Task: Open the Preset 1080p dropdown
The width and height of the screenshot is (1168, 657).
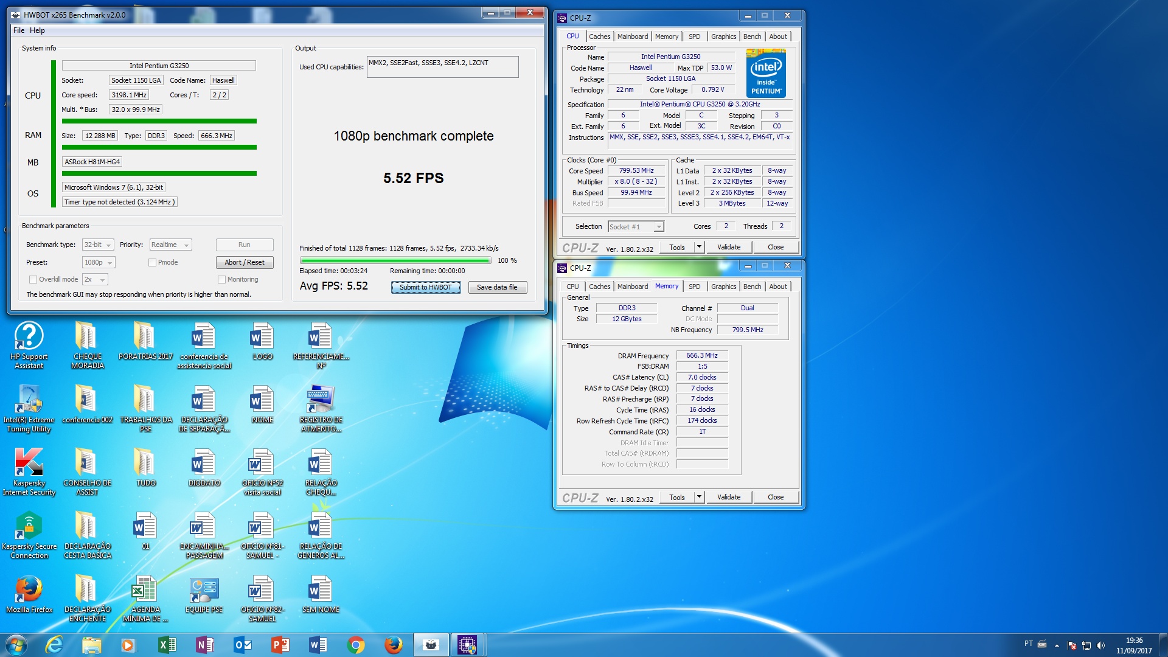Action: 99,263
